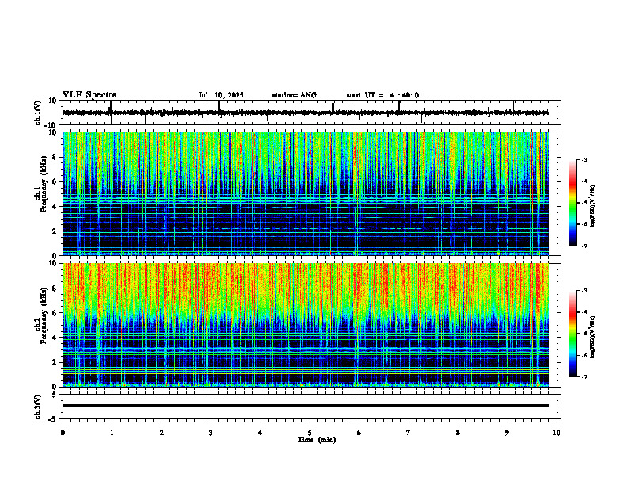This screenshot has height=485, width=627.
Task: Click the '8' kHz tick on the ch.2 frequency axis
Action: [55, 288]
